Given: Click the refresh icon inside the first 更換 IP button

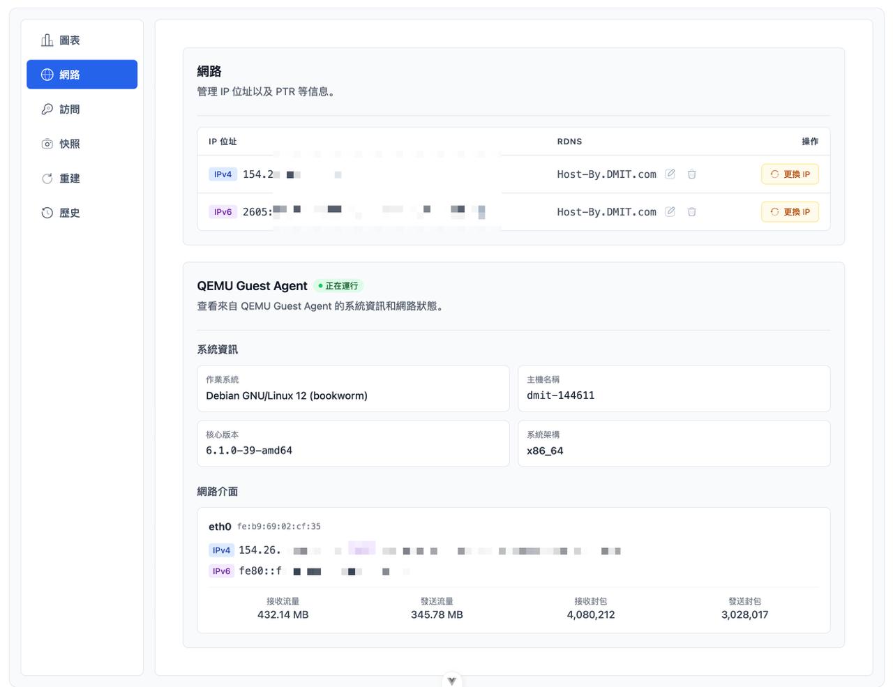Looking at the screenshot, I should 773,174.
